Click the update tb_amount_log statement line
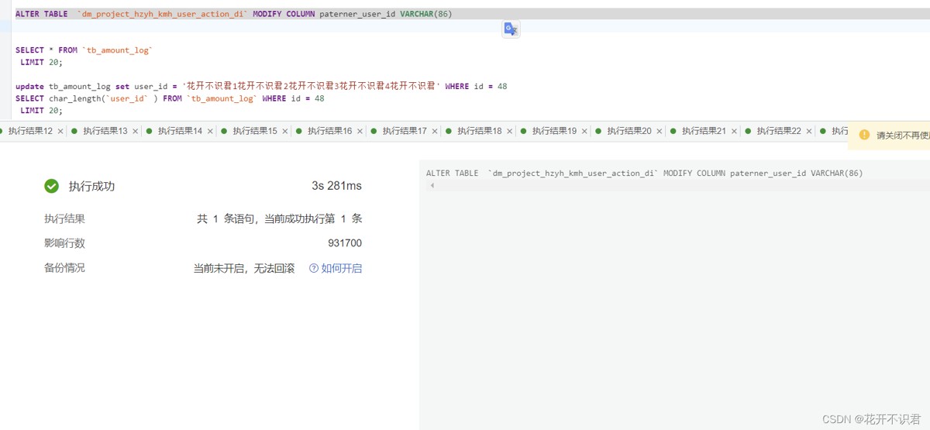Viewport: 930px width, 430px height. [x=261, y=86]
